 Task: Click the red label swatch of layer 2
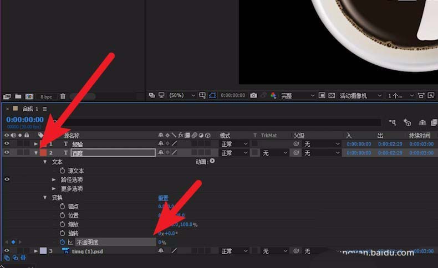tap(43, 153)
